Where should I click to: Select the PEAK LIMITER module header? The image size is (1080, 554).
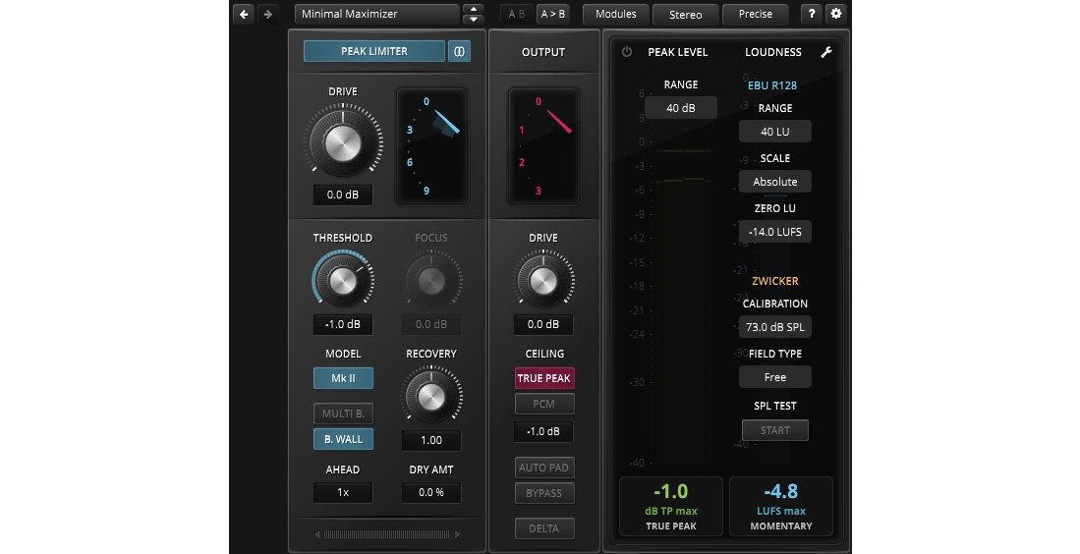pyautogui.click(x=374, y=51)
